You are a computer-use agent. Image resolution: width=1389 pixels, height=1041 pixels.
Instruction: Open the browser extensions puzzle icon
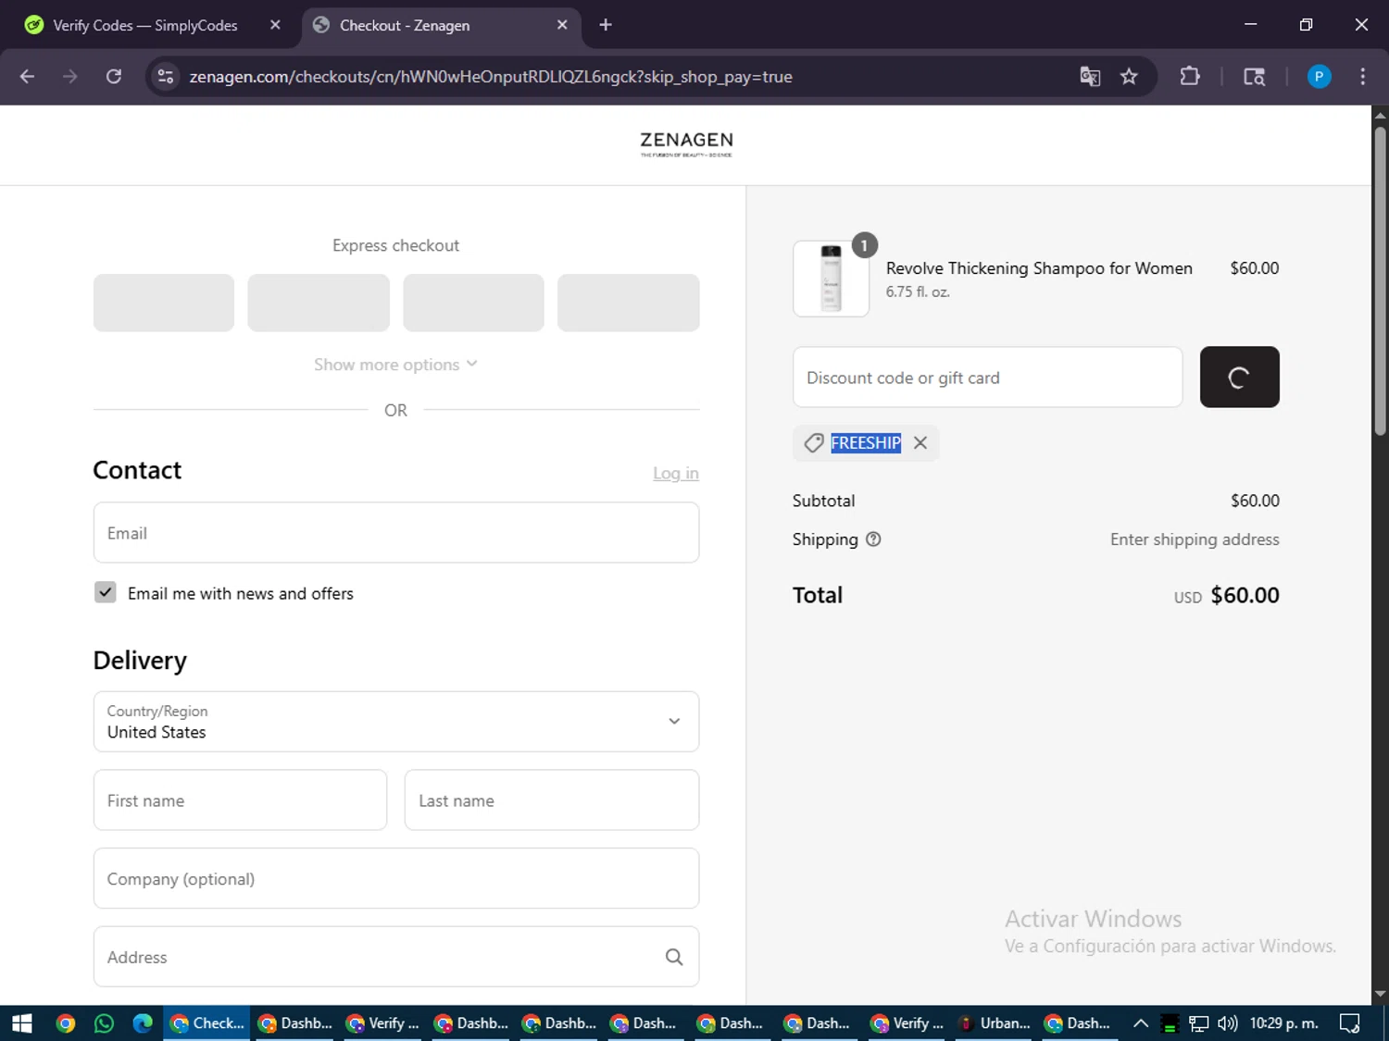point(1190,77)
